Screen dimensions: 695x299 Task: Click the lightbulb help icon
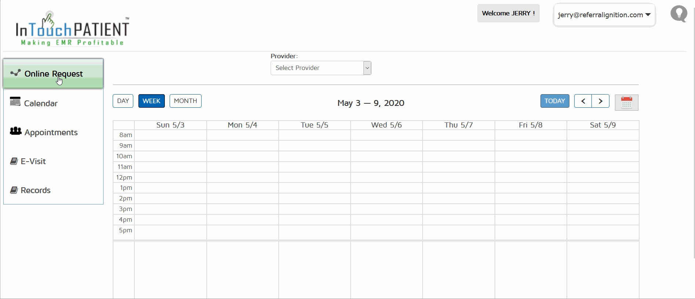(x=678, y=14)
